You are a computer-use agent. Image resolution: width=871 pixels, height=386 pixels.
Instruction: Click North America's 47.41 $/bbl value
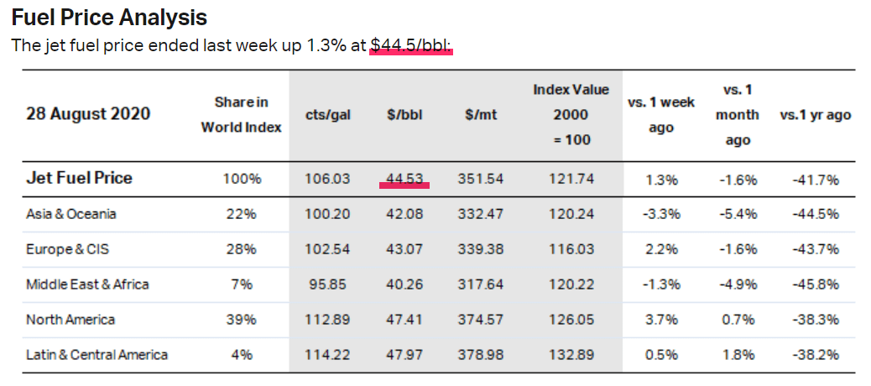pyautogui.click(x=404, y=320)
